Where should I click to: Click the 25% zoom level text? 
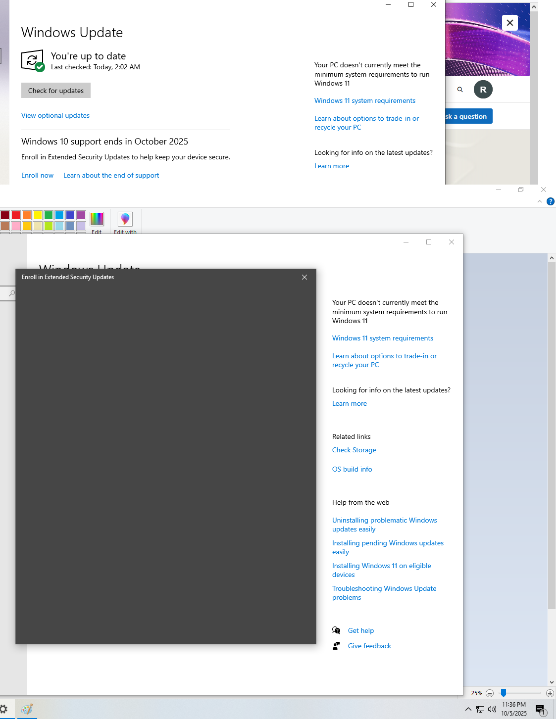pos(477,693)
